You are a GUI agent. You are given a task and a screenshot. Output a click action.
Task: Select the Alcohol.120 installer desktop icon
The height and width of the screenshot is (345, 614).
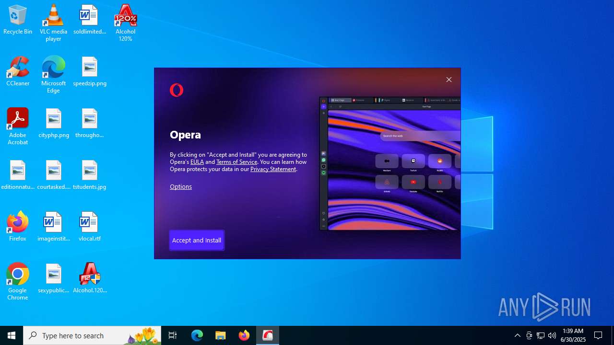click(x=90, y=278)
